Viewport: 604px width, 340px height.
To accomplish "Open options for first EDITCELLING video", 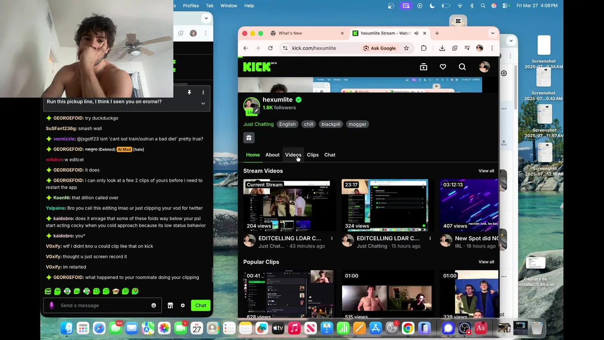I will [332, 238].
